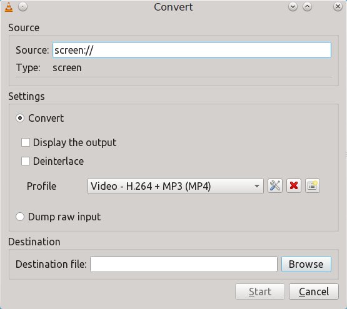
Task: Close the Convert dialog window
Action: click(x=338, y=7)
